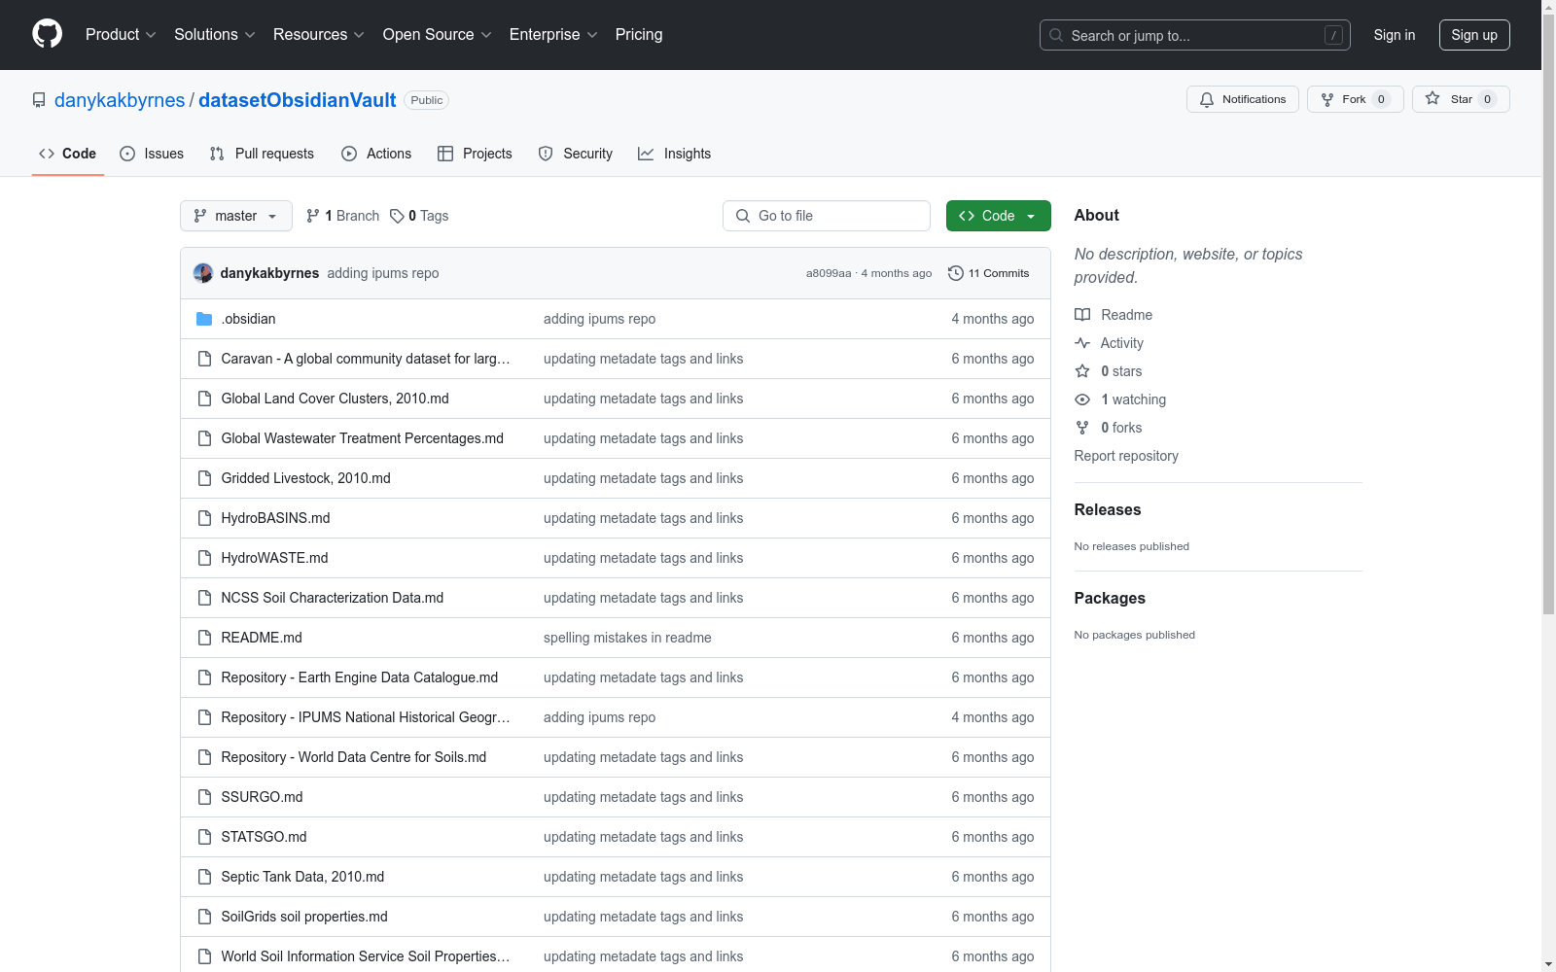This screenshot has width=1556, height=972.
Task: Click the Sign in link
Action: [x=1395, y=35]
